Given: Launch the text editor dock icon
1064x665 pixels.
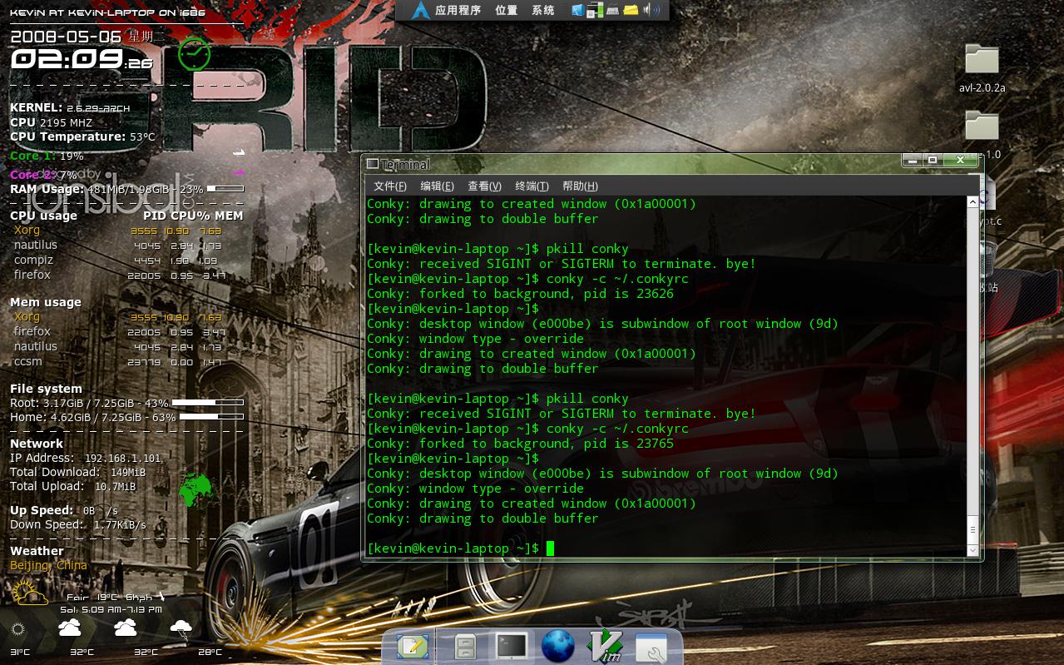Looking at the screenshot, I should (413, 647).
